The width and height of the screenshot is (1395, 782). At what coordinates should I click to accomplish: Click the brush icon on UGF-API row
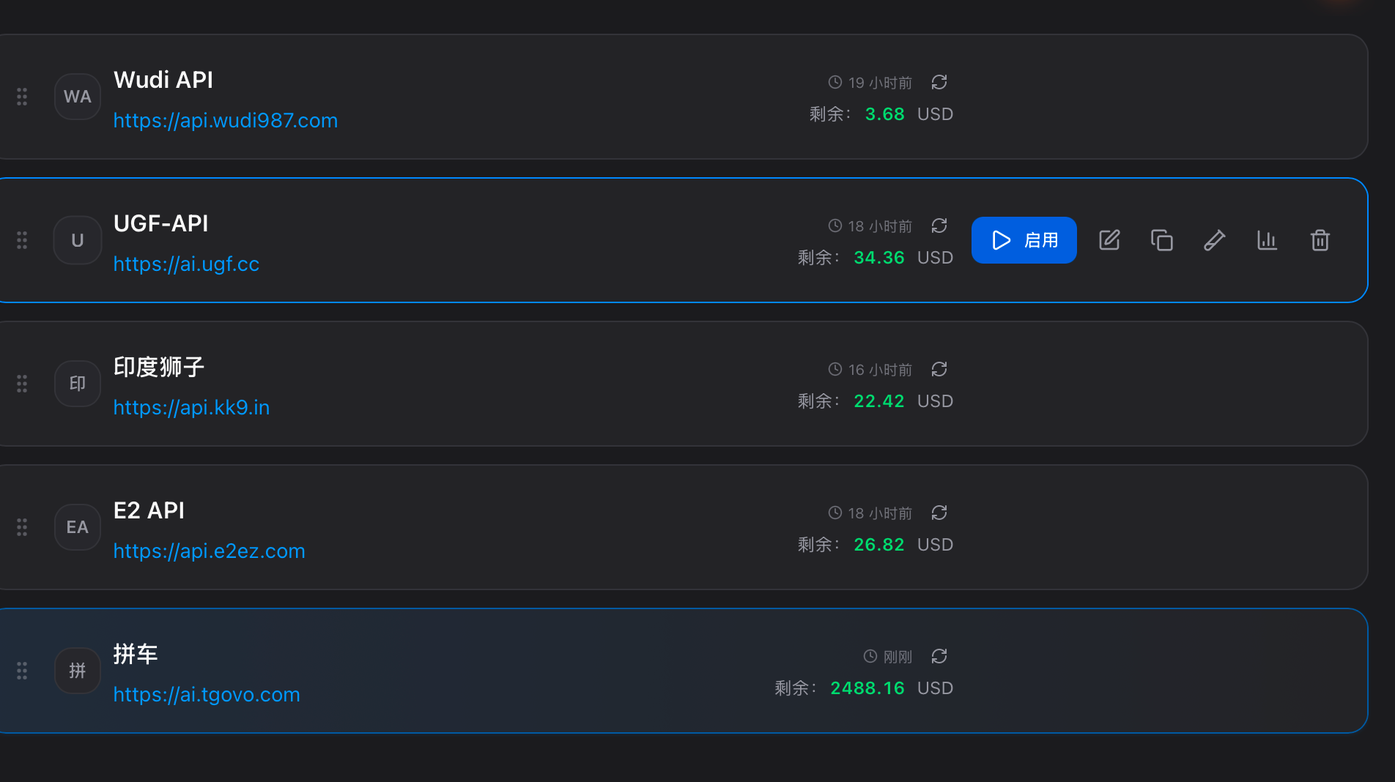[1215, 240]
